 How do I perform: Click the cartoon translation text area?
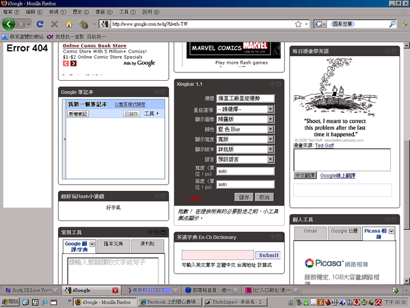(x=342, y=159)
